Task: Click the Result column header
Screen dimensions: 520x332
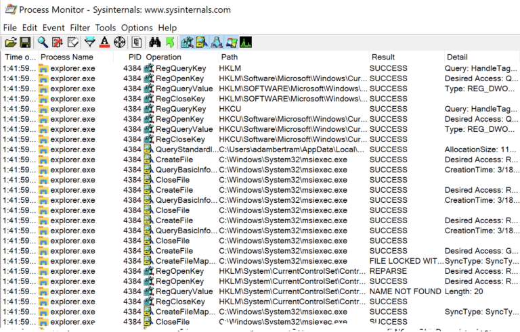Action: click(383, 57)
